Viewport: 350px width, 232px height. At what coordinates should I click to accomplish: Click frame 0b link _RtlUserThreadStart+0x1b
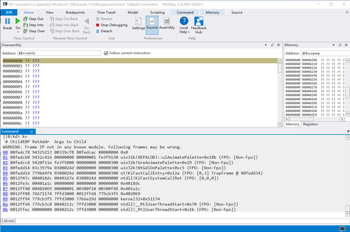click(x=5, y=209)
